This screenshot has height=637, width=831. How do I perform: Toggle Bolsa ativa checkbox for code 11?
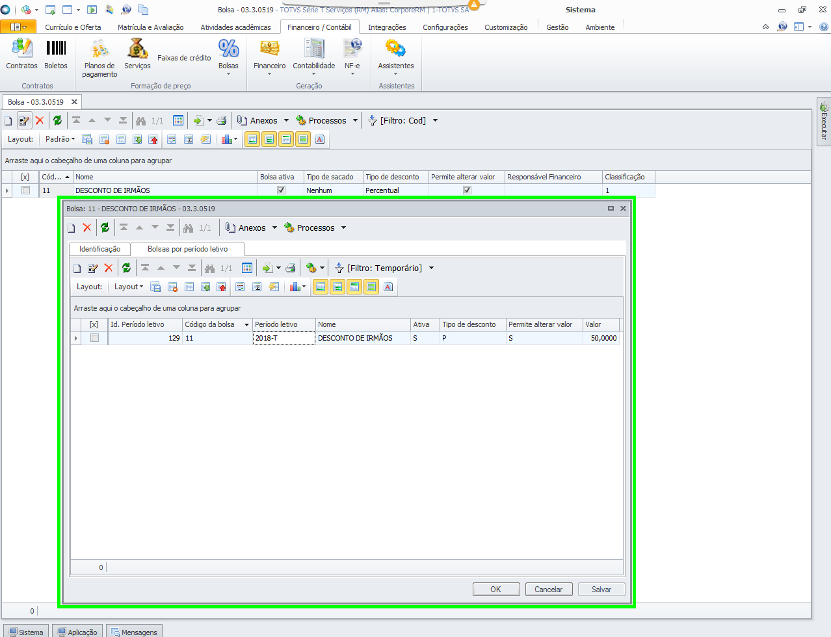pos(281,190)
